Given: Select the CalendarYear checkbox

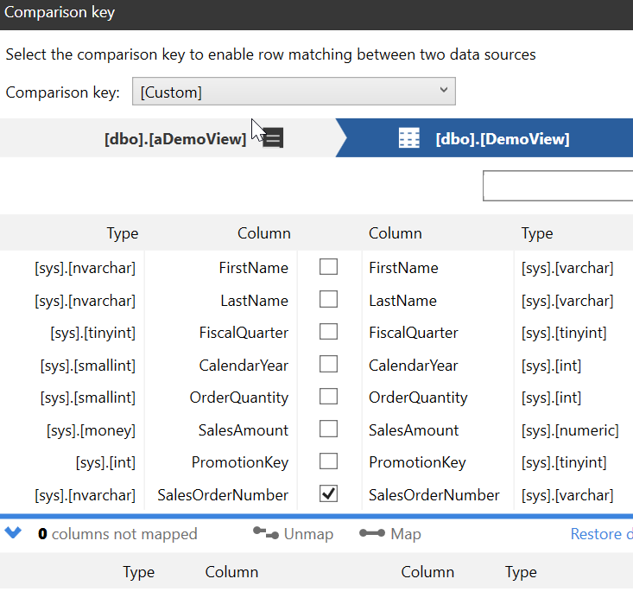Looking at the screenshot, I should click(x=328, y=365).
